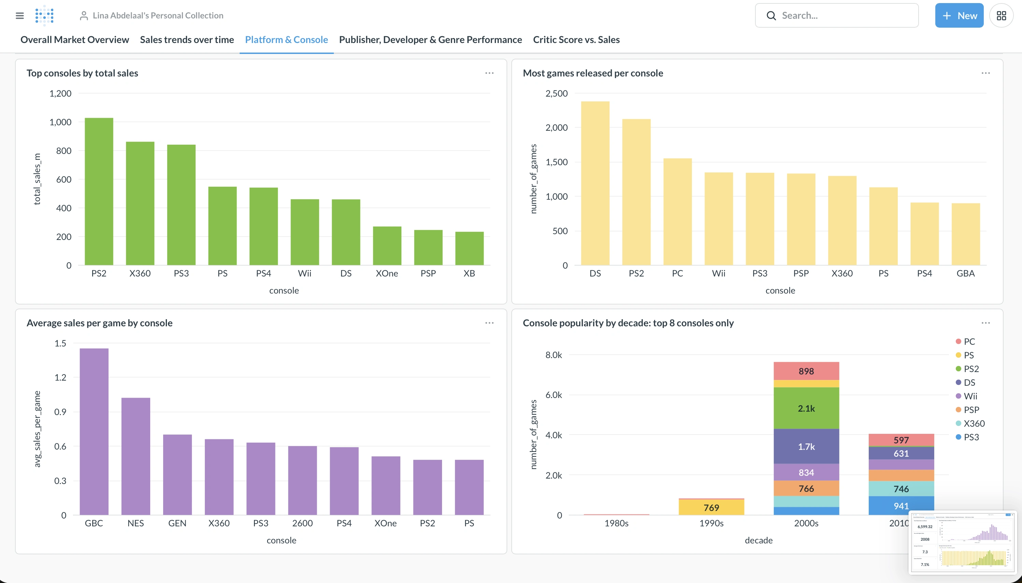
Task: Toggle the Wii legend item
Action: pos(970,396)
